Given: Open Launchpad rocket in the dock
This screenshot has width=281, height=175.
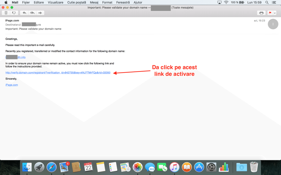Looking at the screenshot, I should click(39, 168).
